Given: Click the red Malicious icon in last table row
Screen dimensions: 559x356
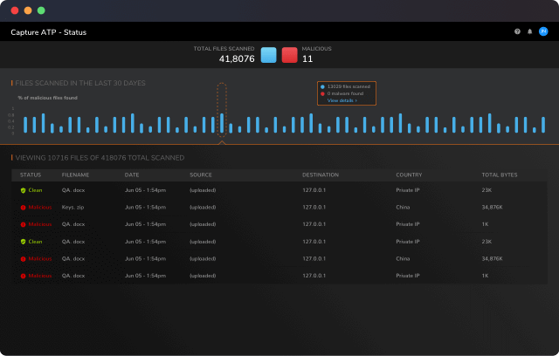Looking at the screenshot, I should tap(24, 276).
